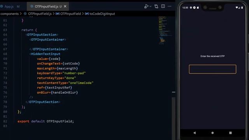Click the value={code} attribute
Viewport: 249px width, 140px height.
point(49,59)
